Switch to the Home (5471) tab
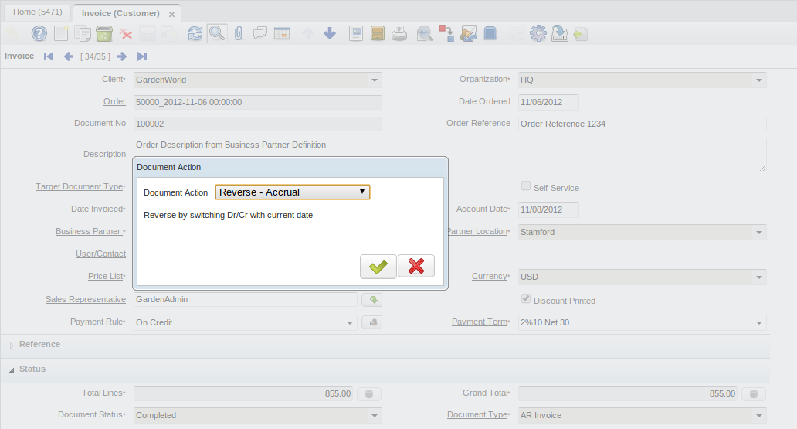Viewport: 797px width, 429px height. [x=36, y=13]
